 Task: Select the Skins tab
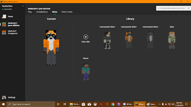click(54, 12)
